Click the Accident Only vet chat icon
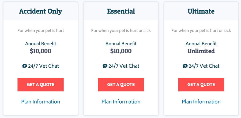This screenshot has width=241, height=118. [x=25, y=66]
